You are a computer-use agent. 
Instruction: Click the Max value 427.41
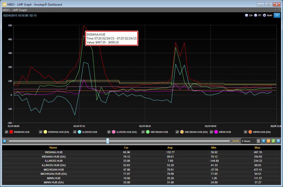[258, 170]
